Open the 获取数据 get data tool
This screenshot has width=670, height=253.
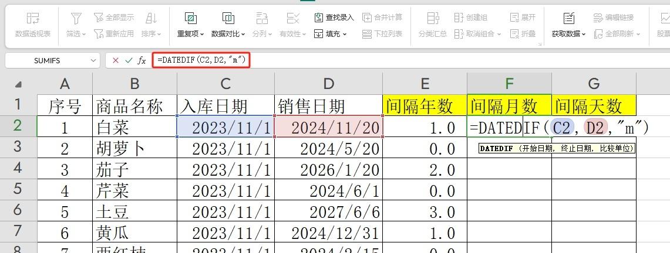pyautogui.click(x=569, y=25)
